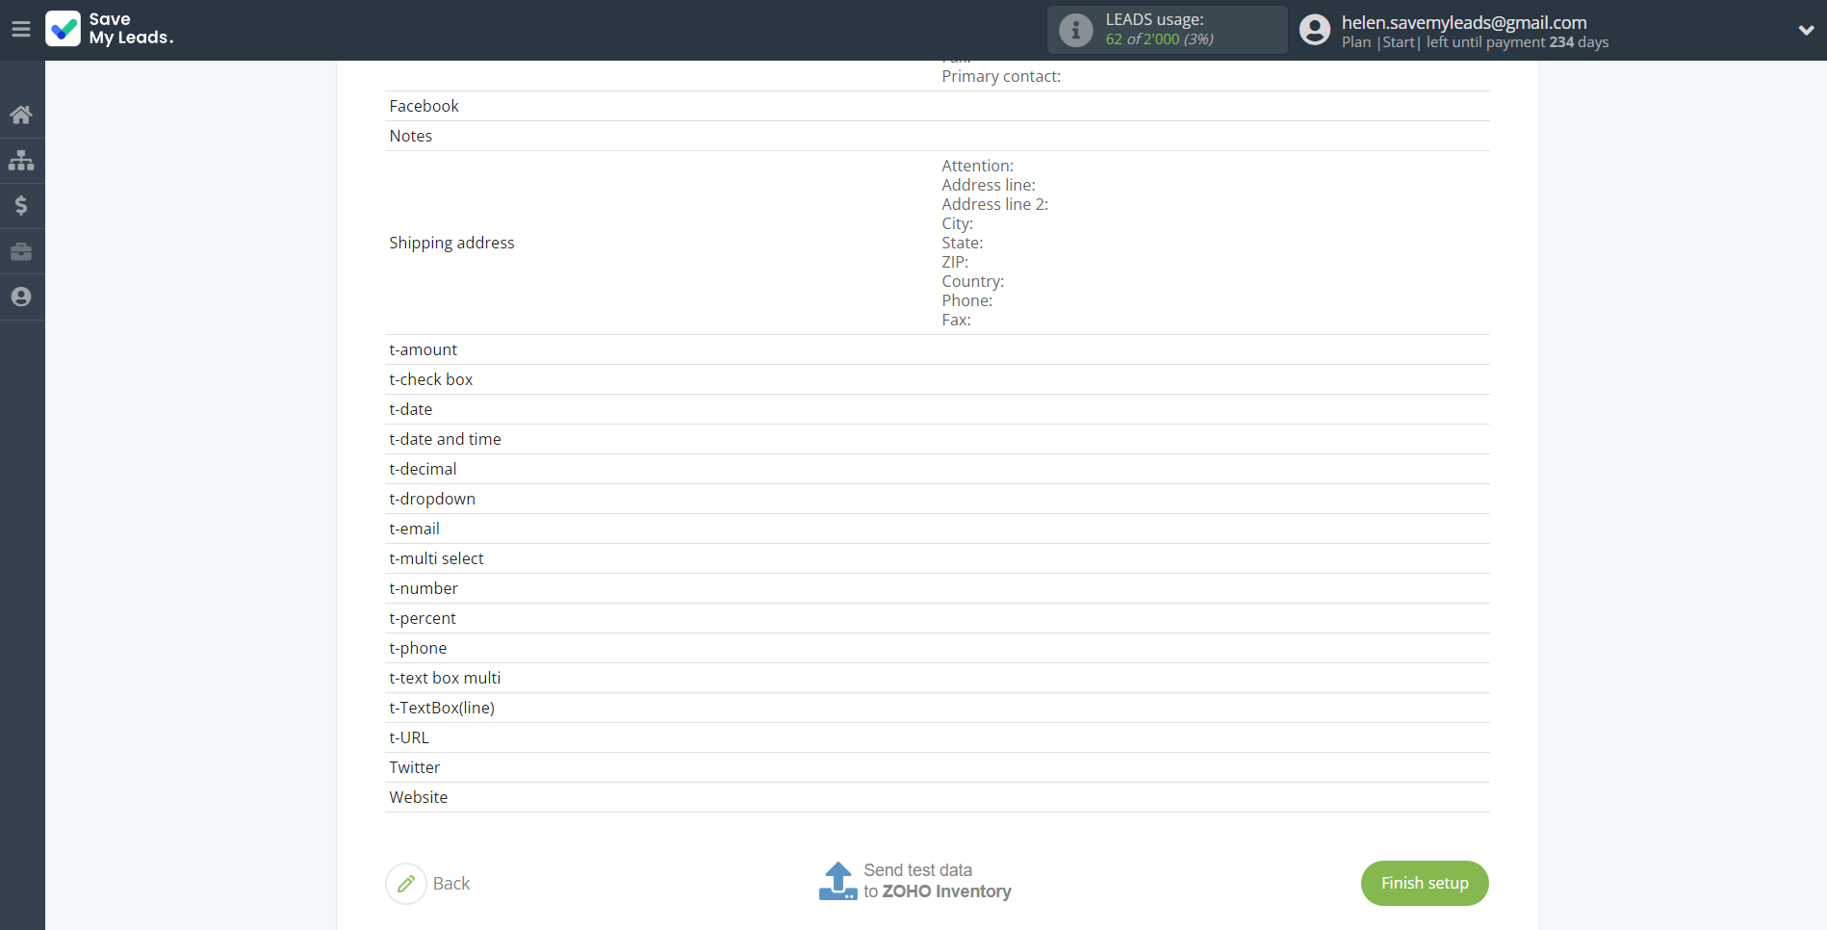
Task: Click the t-dropdown field row
Action: 938,499
